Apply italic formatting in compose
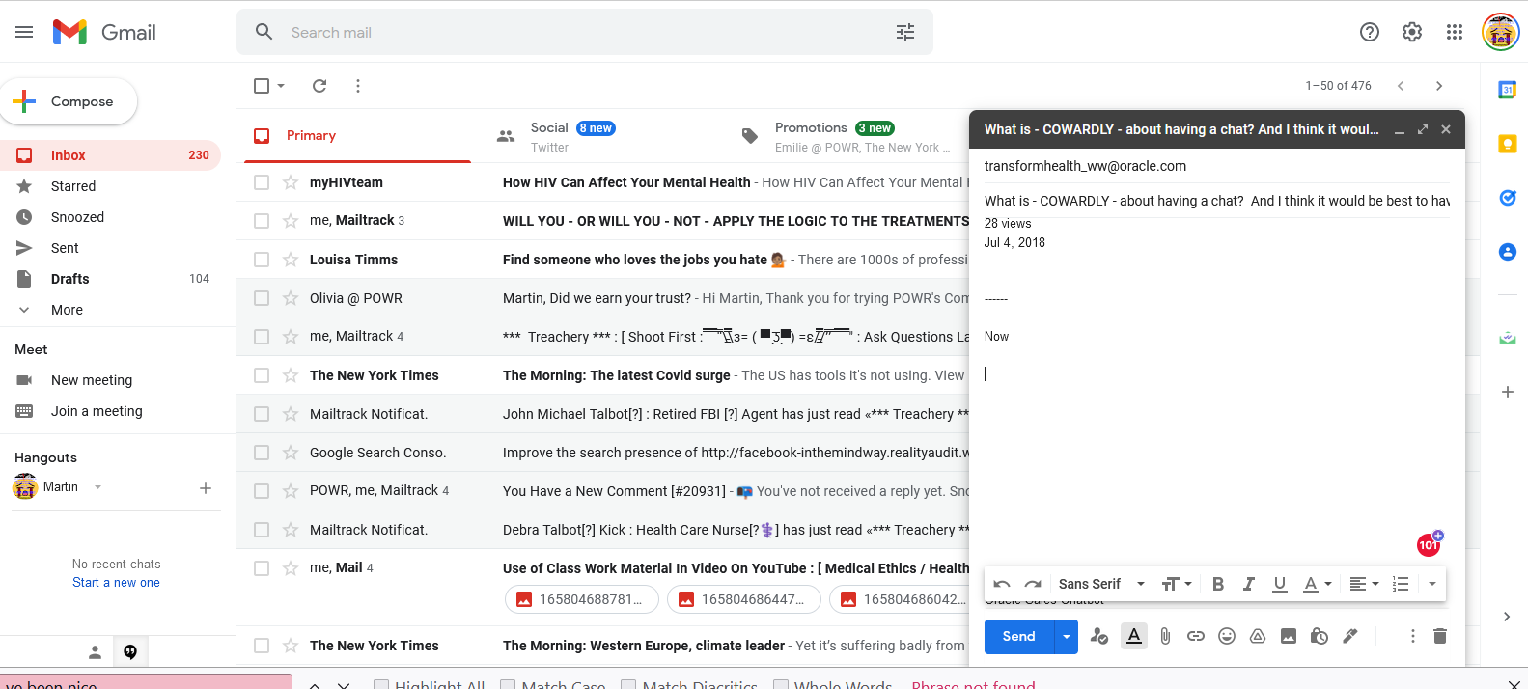 click(x=1249, y=584)
